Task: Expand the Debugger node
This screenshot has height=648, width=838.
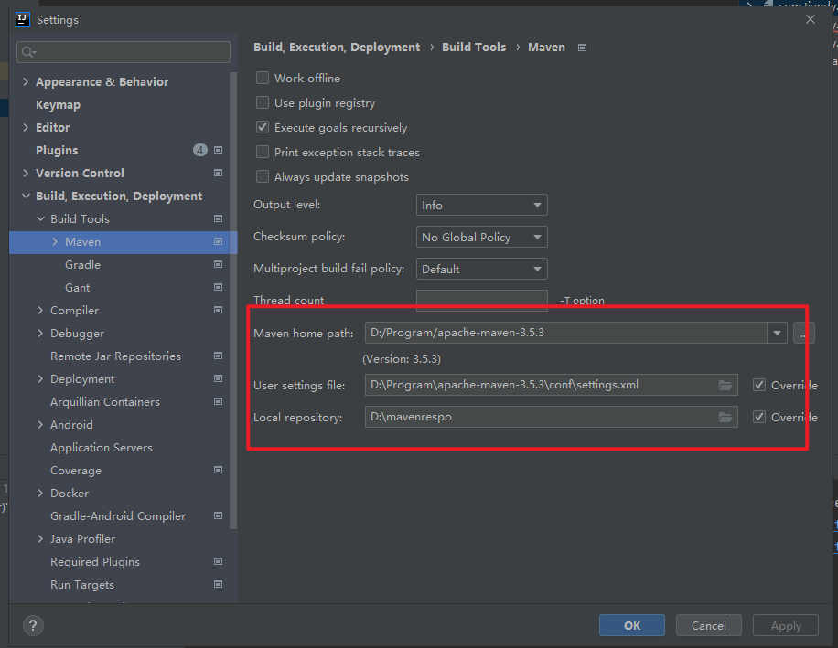Action: coord(40,333)
